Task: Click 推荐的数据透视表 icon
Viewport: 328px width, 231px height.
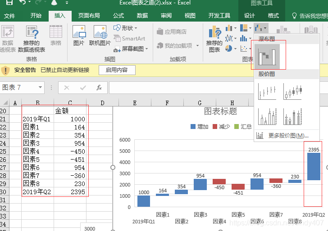Action: click(32, 39)
